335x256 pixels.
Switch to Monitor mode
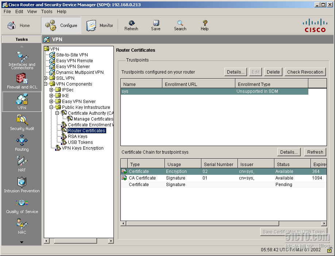pyautogui.click(x=100, y=25)
